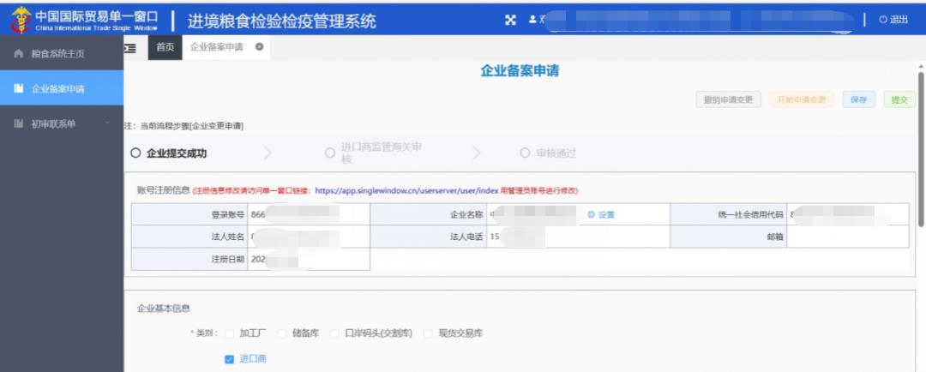Click the gear 设置 icon next to 企业名称
The height and width of the screenshot is (372, 926).
coord(592,214)
